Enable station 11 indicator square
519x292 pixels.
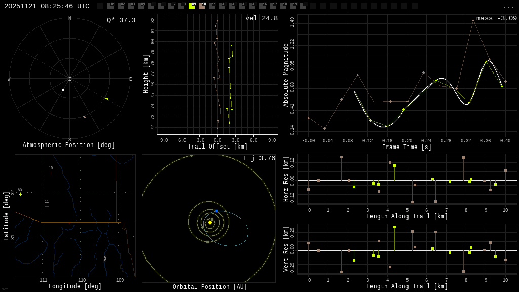(212, 6)
